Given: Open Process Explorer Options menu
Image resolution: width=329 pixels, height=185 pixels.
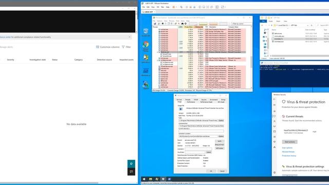Looking at the screenshot, I should 159,21.
